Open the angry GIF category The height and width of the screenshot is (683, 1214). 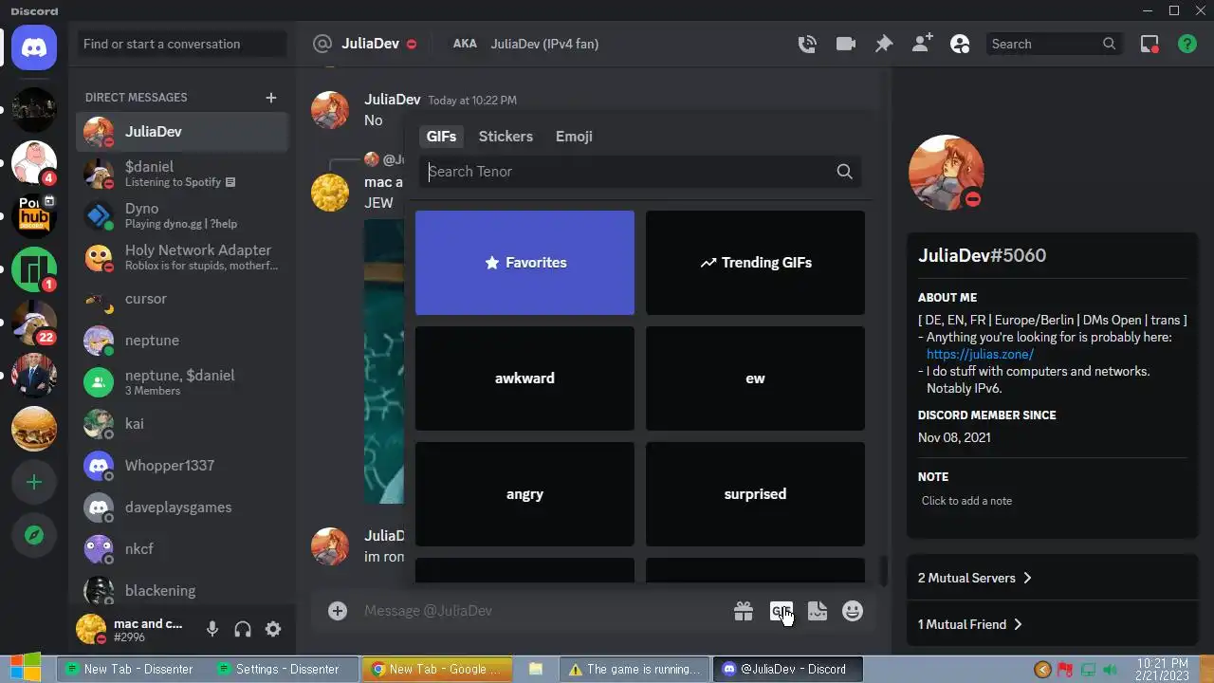[524, 494]
